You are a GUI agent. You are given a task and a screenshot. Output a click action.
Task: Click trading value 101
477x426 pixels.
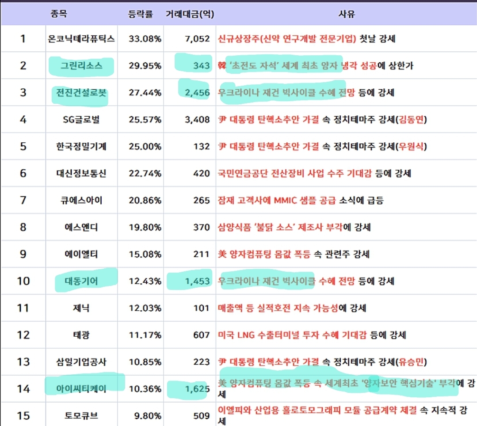click(x=202, y=308)
